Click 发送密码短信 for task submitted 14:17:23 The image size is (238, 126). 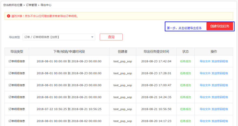tap(220, 121)
